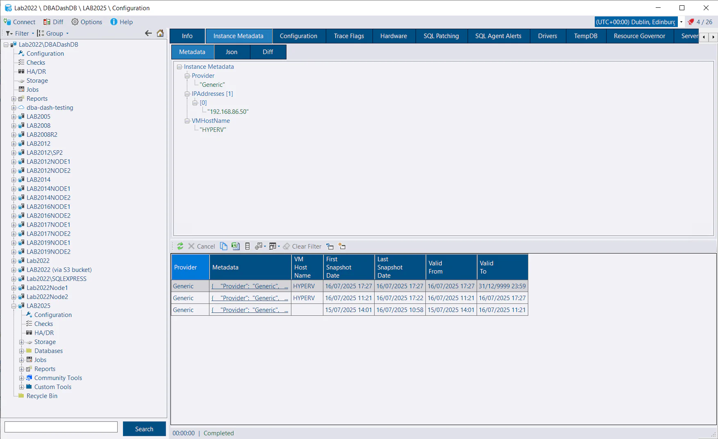
Task: Open the timezone dropdown
Action: (x=681, y=22)
